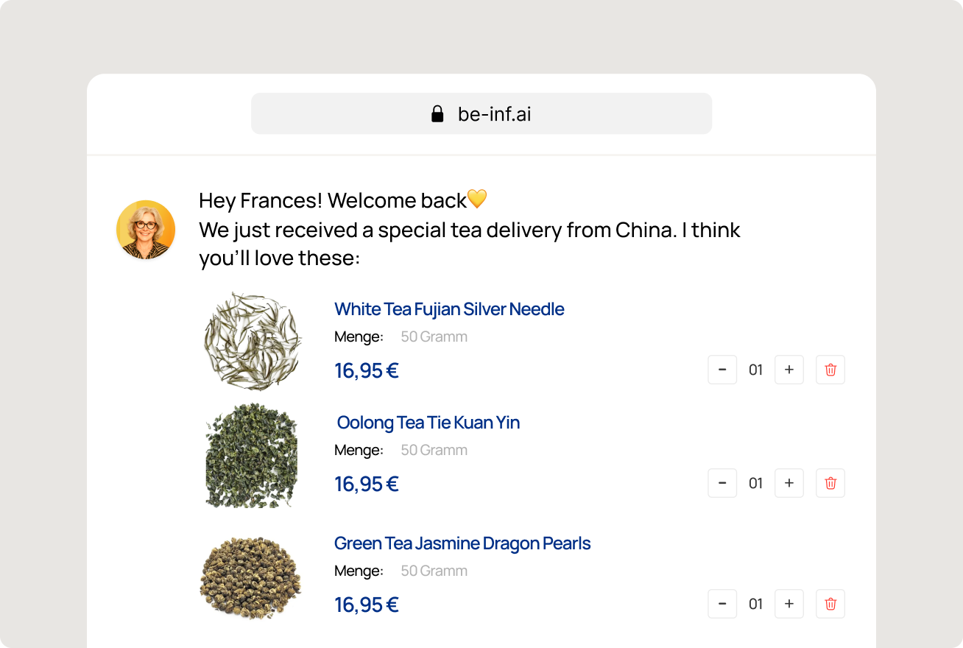Click the White Tea Silver Needle image

point(253,340)
